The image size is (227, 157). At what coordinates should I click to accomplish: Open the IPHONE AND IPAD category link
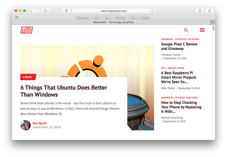pyautogui.click(x=186, y=98)
